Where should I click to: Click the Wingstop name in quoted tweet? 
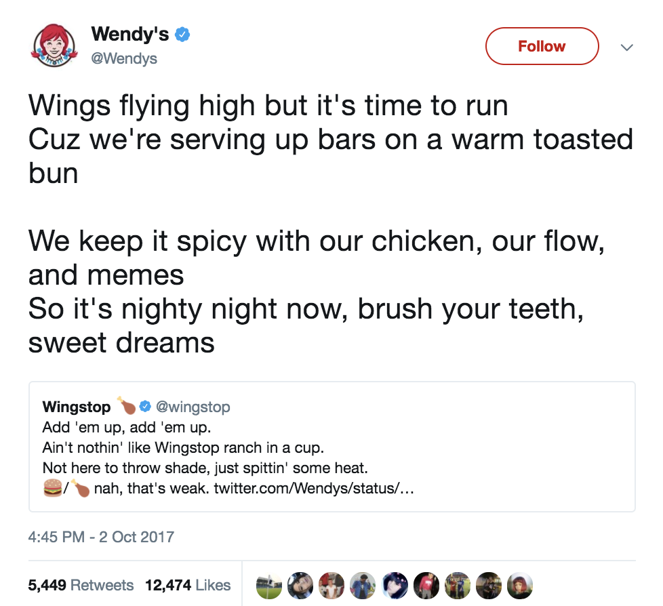[77, 407]
